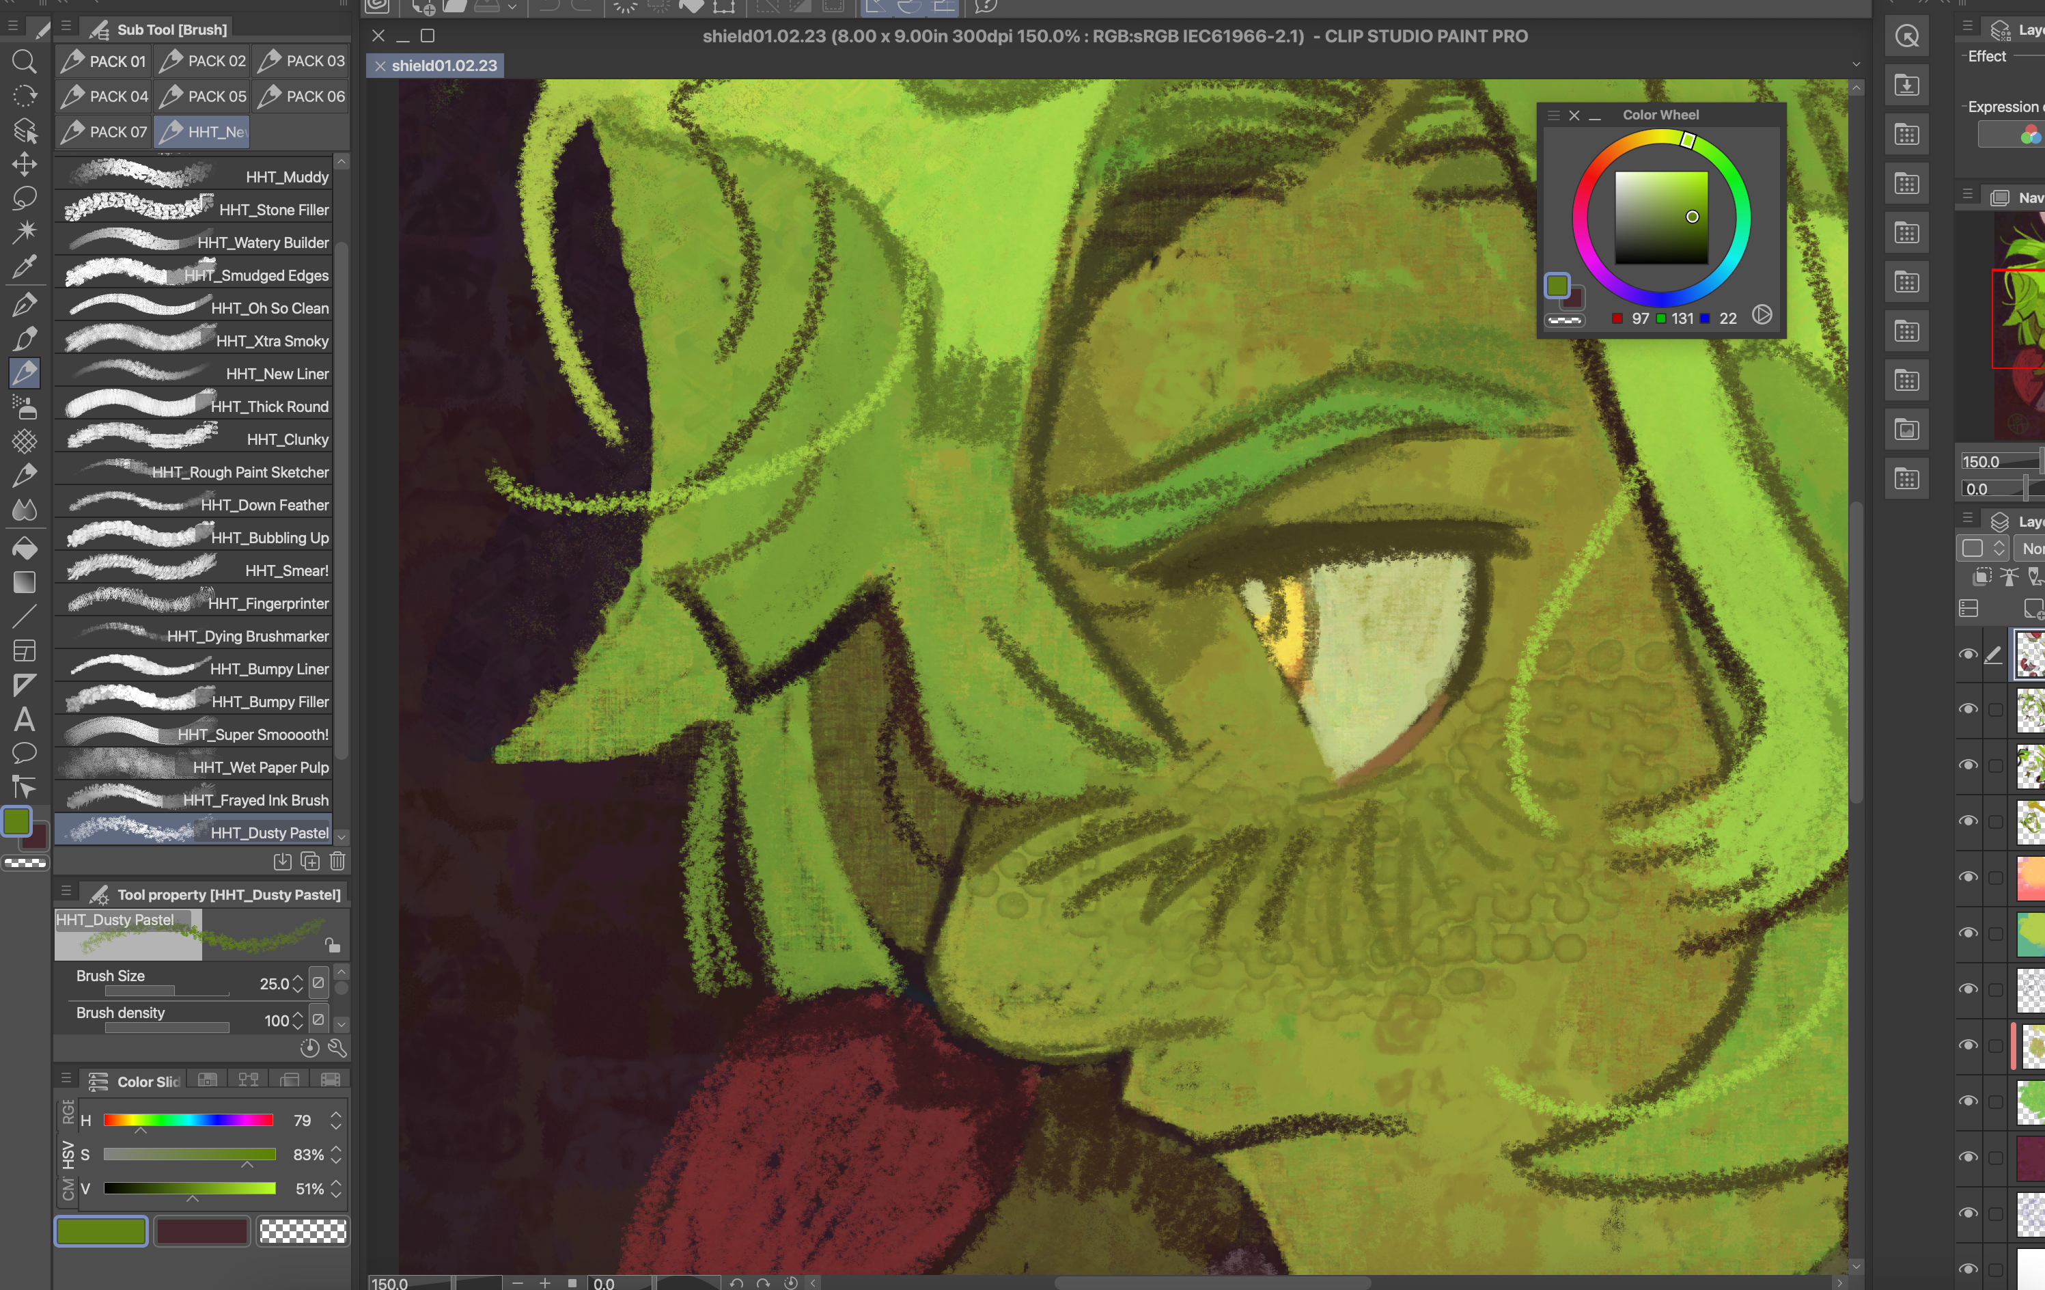Select transparent color checkered swatch
The height and width of the screenshot is (1290, 2045).
[303, 1231]
